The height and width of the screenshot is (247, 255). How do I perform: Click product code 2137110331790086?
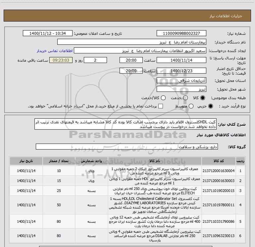tap(219, 221)
